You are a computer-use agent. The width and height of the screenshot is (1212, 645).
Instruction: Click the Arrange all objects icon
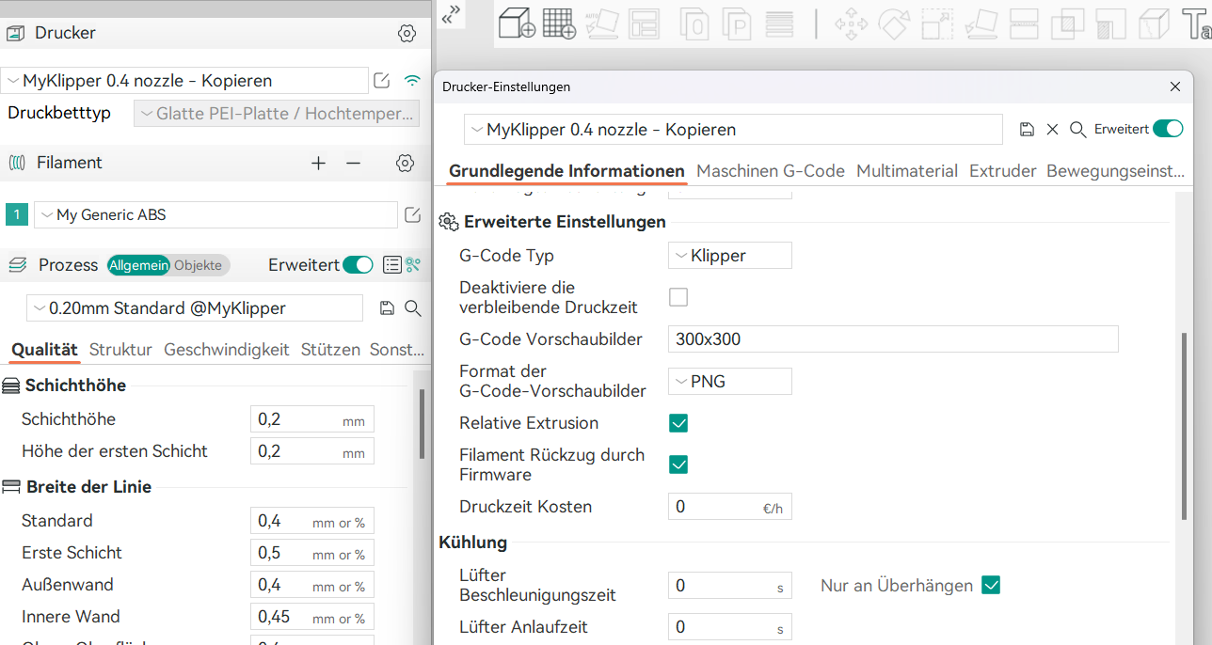tap(645, 23)
